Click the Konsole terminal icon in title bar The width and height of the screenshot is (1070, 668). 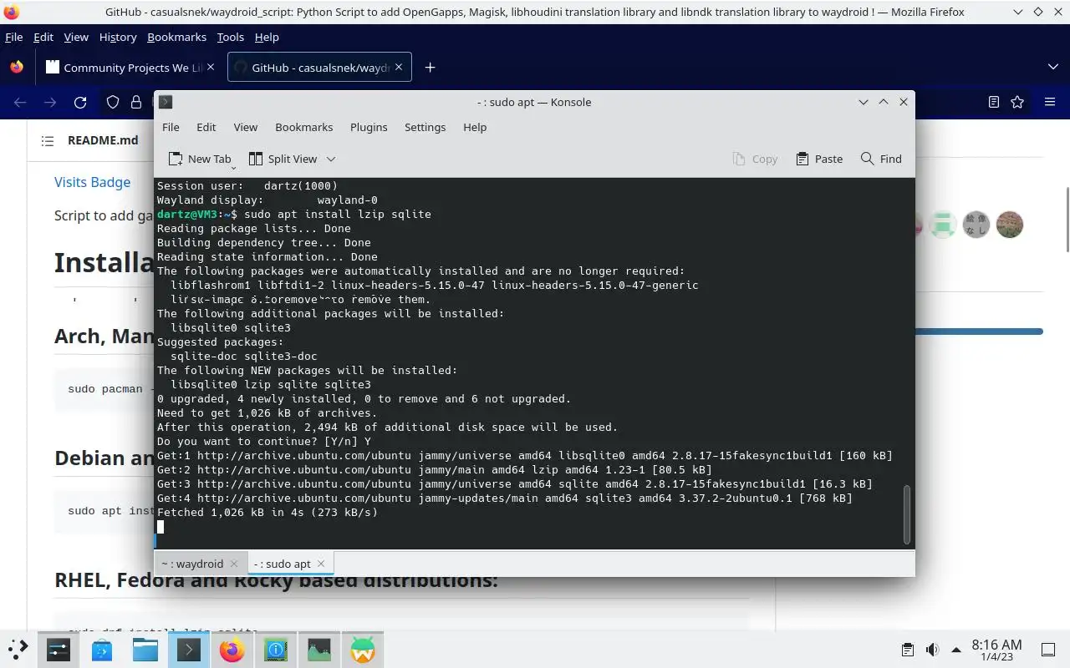pyautogui.click(x=166, y=102)
